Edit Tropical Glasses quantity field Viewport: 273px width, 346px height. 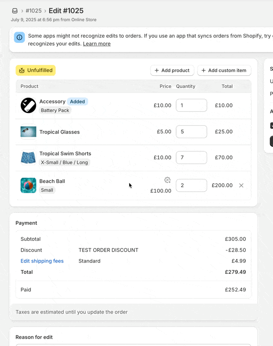(191, 131)
